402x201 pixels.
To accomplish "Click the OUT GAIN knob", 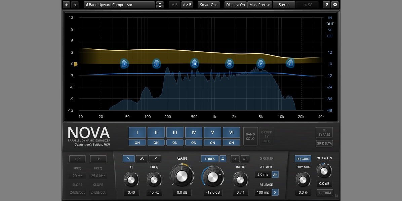I will click(x=324, y=171).
